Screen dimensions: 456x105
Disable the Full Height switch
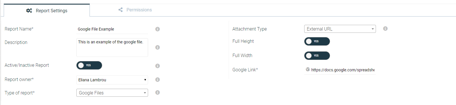tap(317, 41)
